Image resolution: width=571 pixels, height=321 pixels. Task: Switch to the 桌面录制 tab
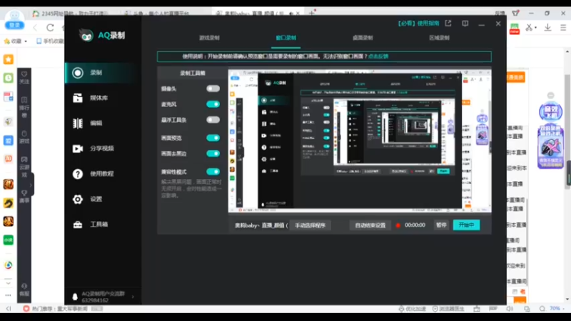(x=363, y=38)
